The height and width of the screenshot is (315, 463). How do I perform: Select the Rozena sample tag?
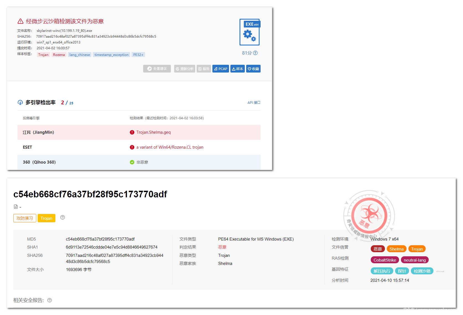pyautogui.click(x=59, y=55)
